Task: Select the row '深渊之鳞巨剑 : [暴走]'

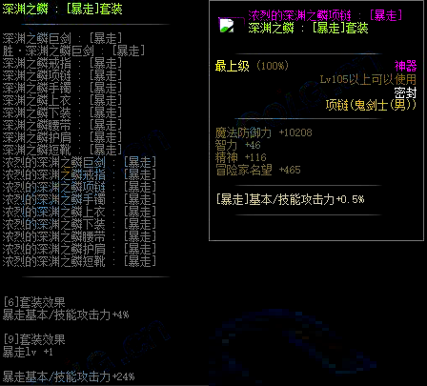Action: [62, 38]
